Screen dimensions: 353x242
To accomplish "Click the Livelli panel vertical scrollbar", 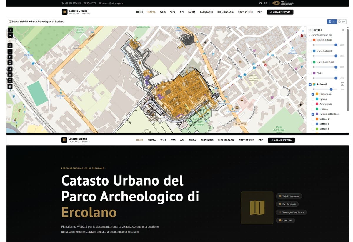I will tap(348, 69).
